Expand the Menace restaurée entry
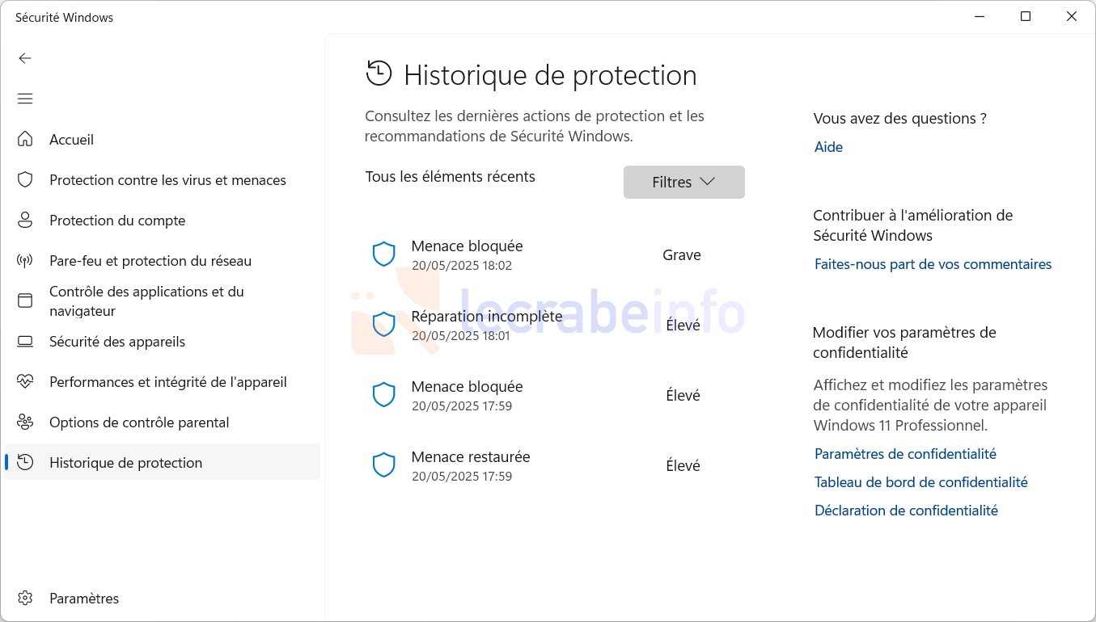Image resolution: width=1096 pixels, height=622 pixels. click(554, 465)
